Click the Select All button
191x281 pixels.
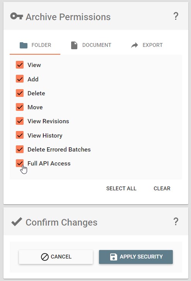point(121,188)
